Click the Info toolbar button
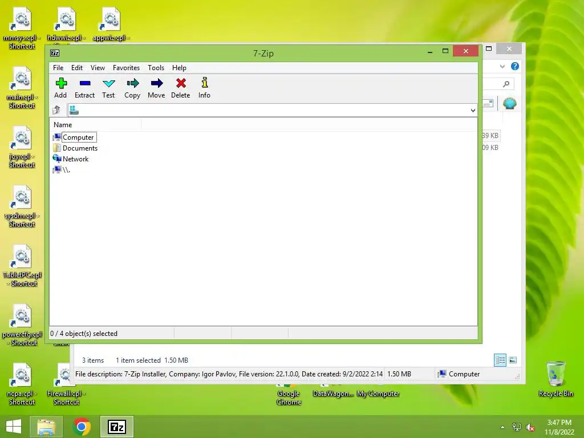 205,88
